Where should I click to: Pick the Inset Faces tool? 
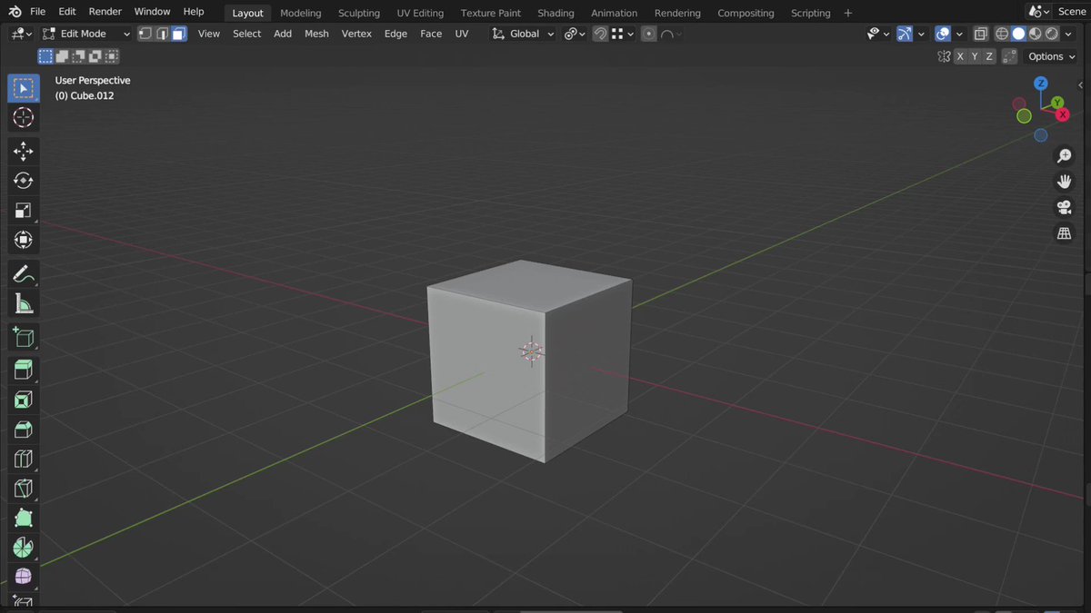click(x=24, y=400)
